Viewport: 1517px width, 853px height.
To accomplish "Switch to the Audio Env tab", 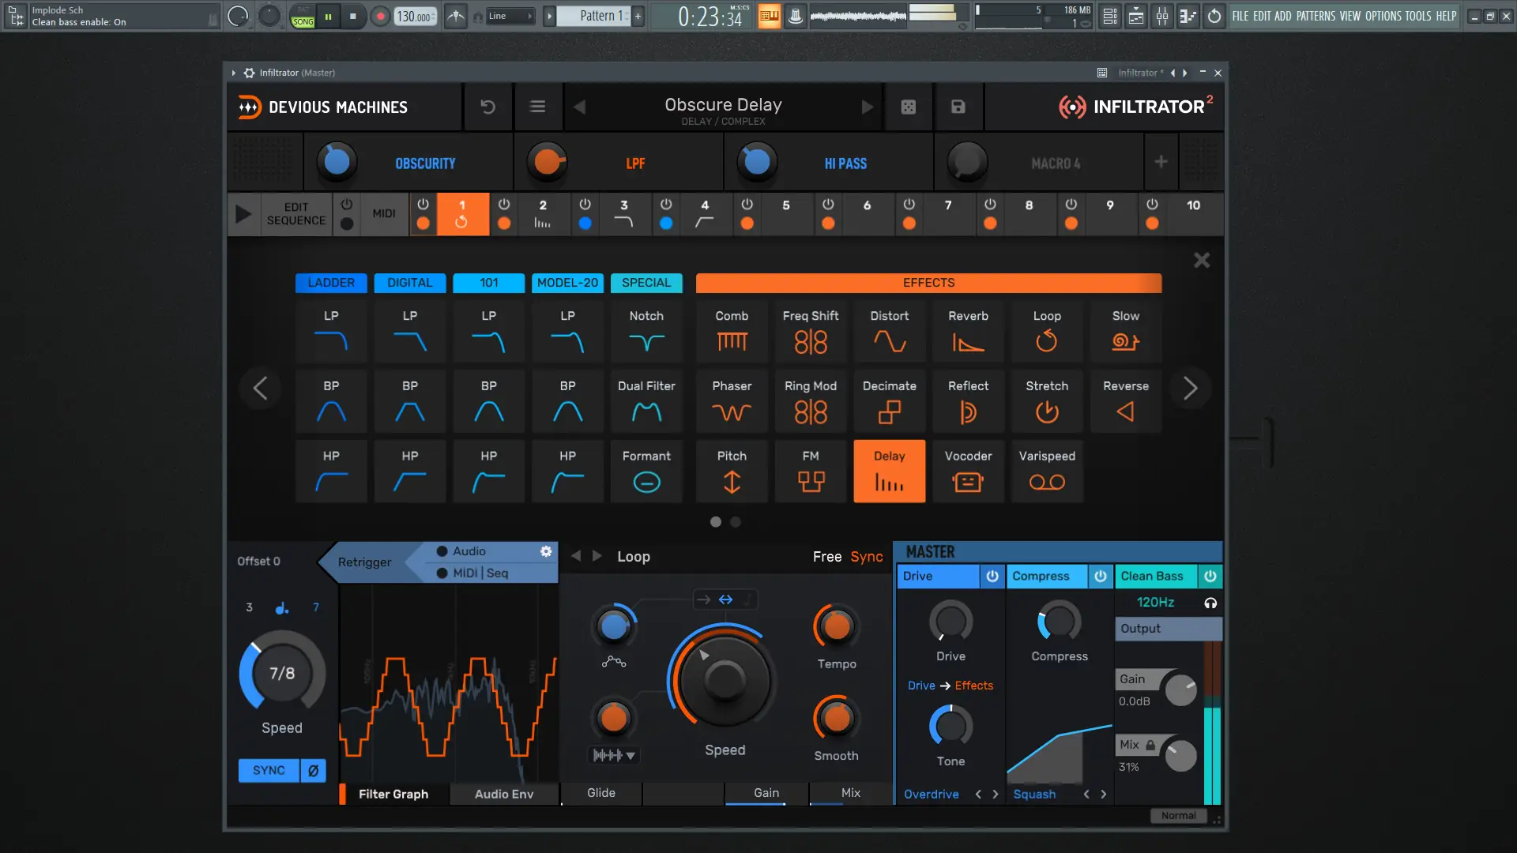I will pos(503,795).
